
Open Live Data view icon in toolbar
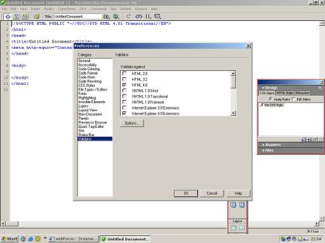click(37, 16)
